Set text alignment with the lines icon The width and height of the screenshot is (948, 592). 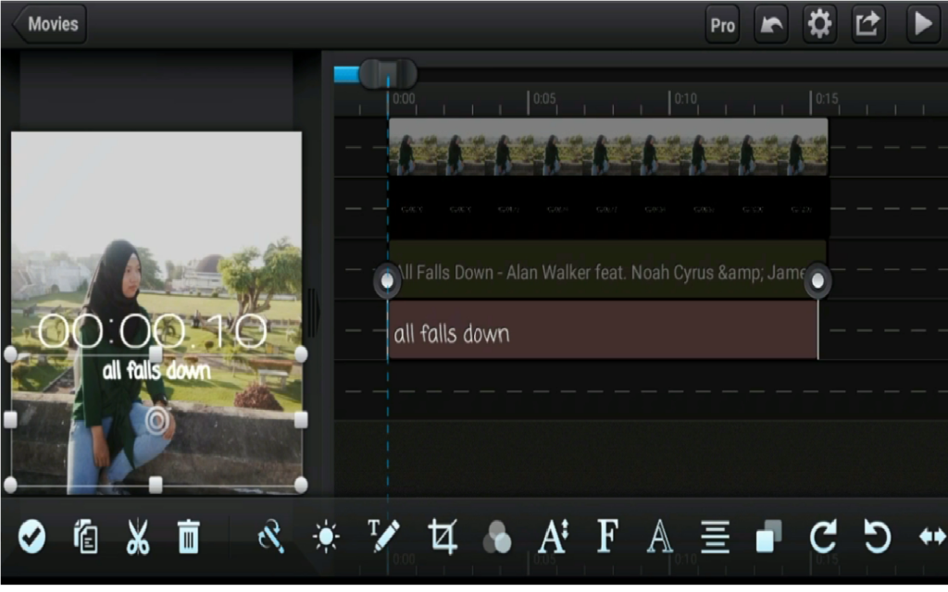pyautogui.click(x=716, y=536)
